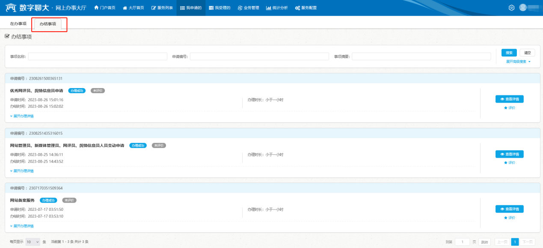Click the 清空 button
This screenshot has width=543, height=248.
[527, 53]
